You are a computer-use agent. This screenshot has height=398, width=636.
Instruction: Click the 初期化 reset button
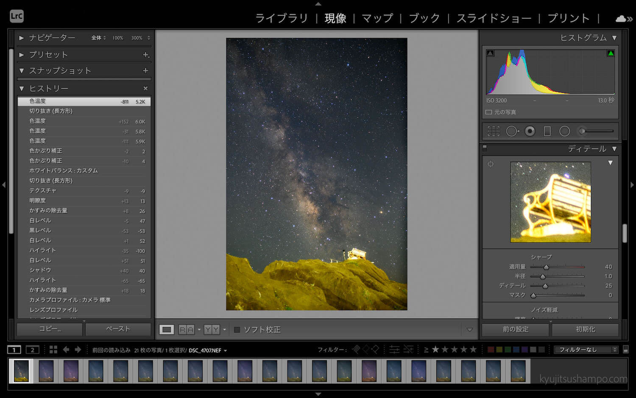(x=585, y=329)
